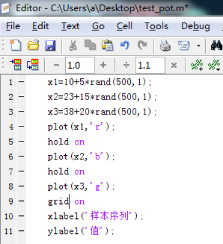Click the New file icon
The width and height of the screenshot is (223, 244).
16,45
